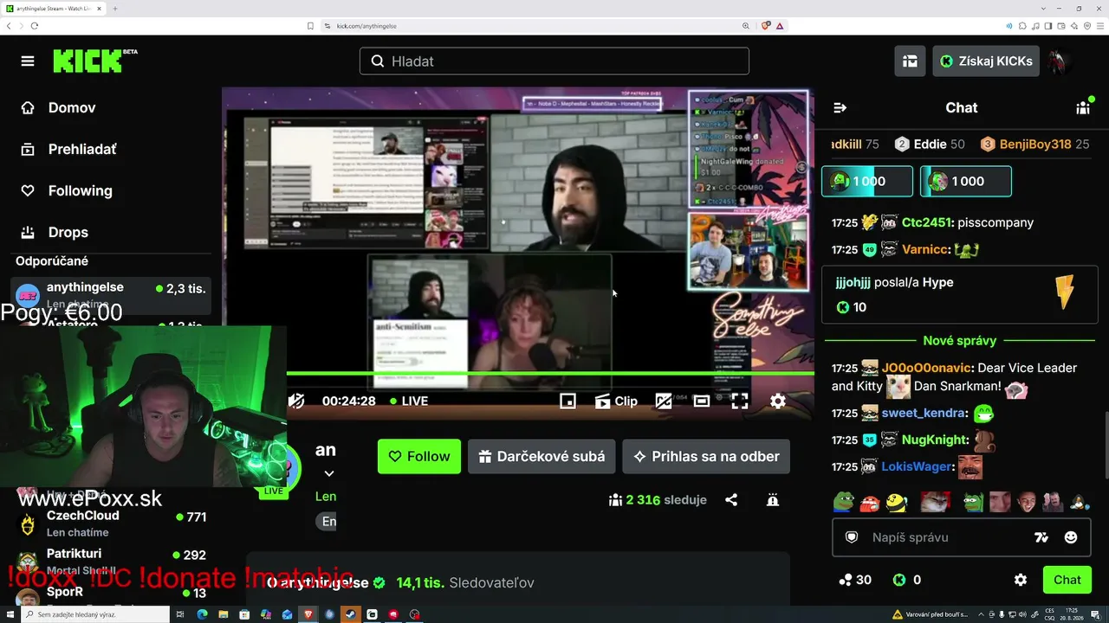Expand the channel title chevron

tap(329, 473)
